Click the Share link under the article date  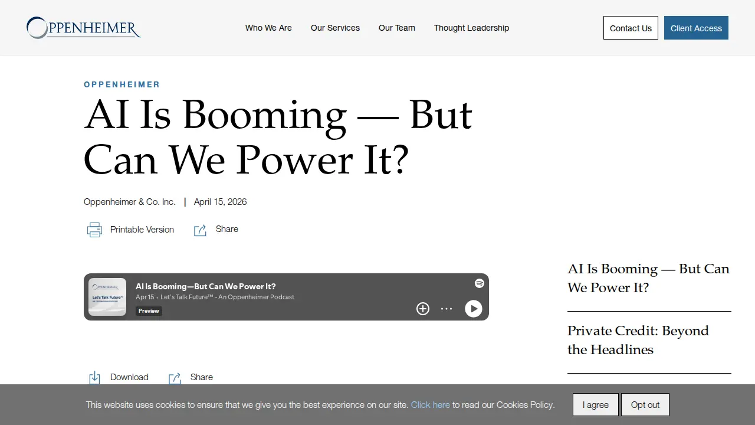coord(227,229)
